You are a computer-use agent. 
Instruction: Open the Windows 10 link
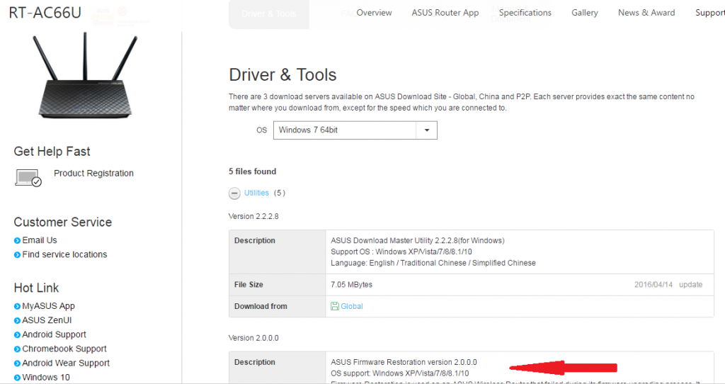46,378
